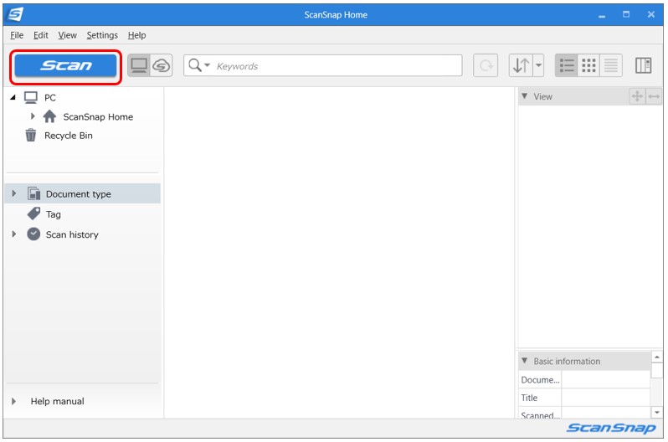Open the File menu
The height and width of the screenshot is (442, 668).
pos(17,35)
